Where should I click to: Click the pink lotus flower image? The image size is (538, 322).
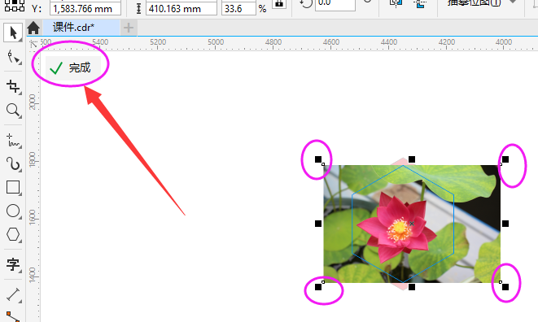coord(397,228)
